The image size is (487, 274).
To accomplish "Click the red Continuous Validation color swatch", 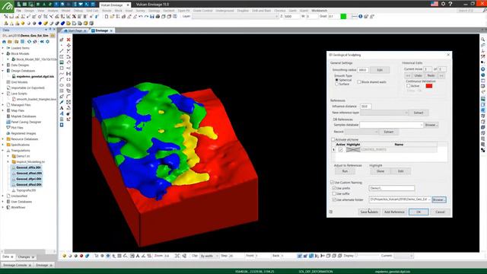I will 429,86.
